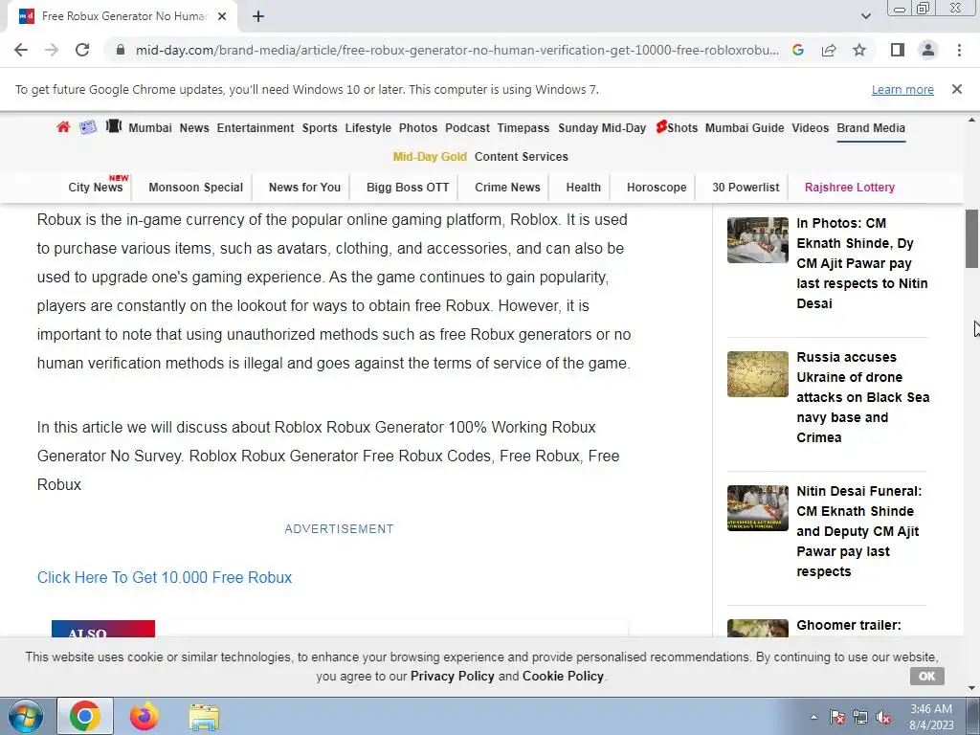
Task: Open File Explorer from the taskbar
Action: pos(204,716)
